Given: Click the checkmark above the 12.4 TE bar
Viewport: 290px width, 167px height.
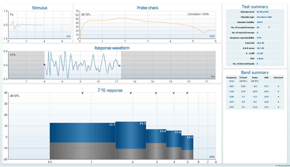Looking at the screenshot, I should [x=156, y=93].
